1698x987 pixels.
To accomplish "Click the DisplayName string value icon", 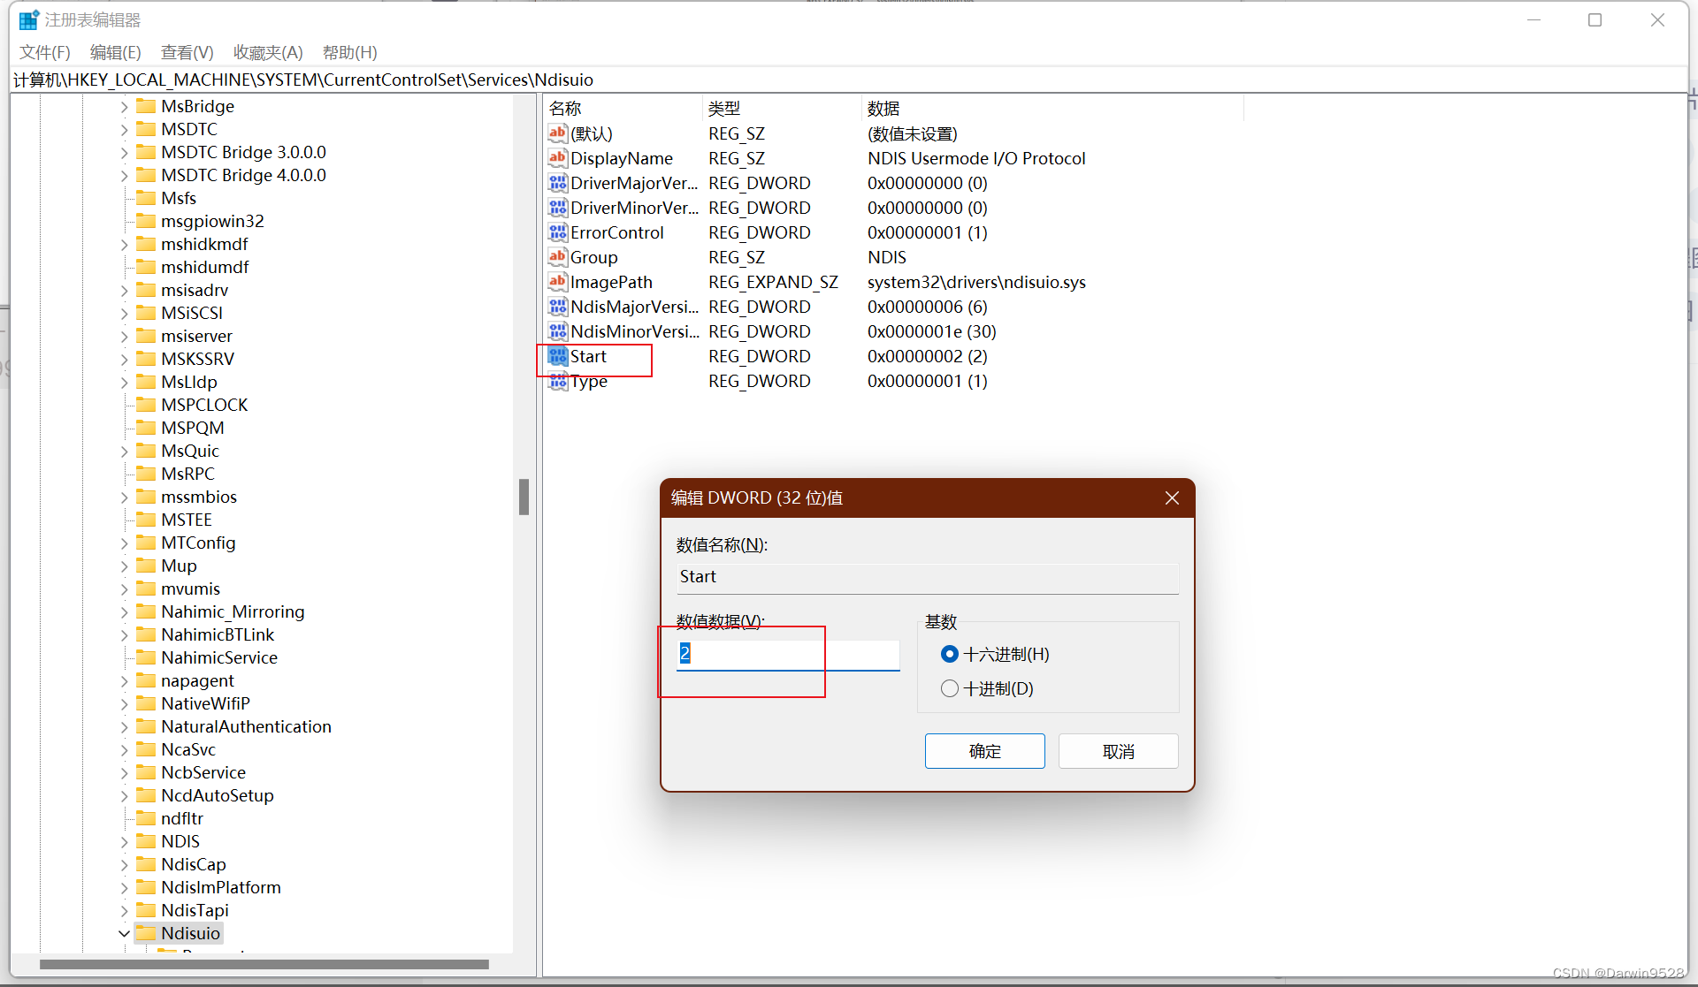I will [557, 158].
